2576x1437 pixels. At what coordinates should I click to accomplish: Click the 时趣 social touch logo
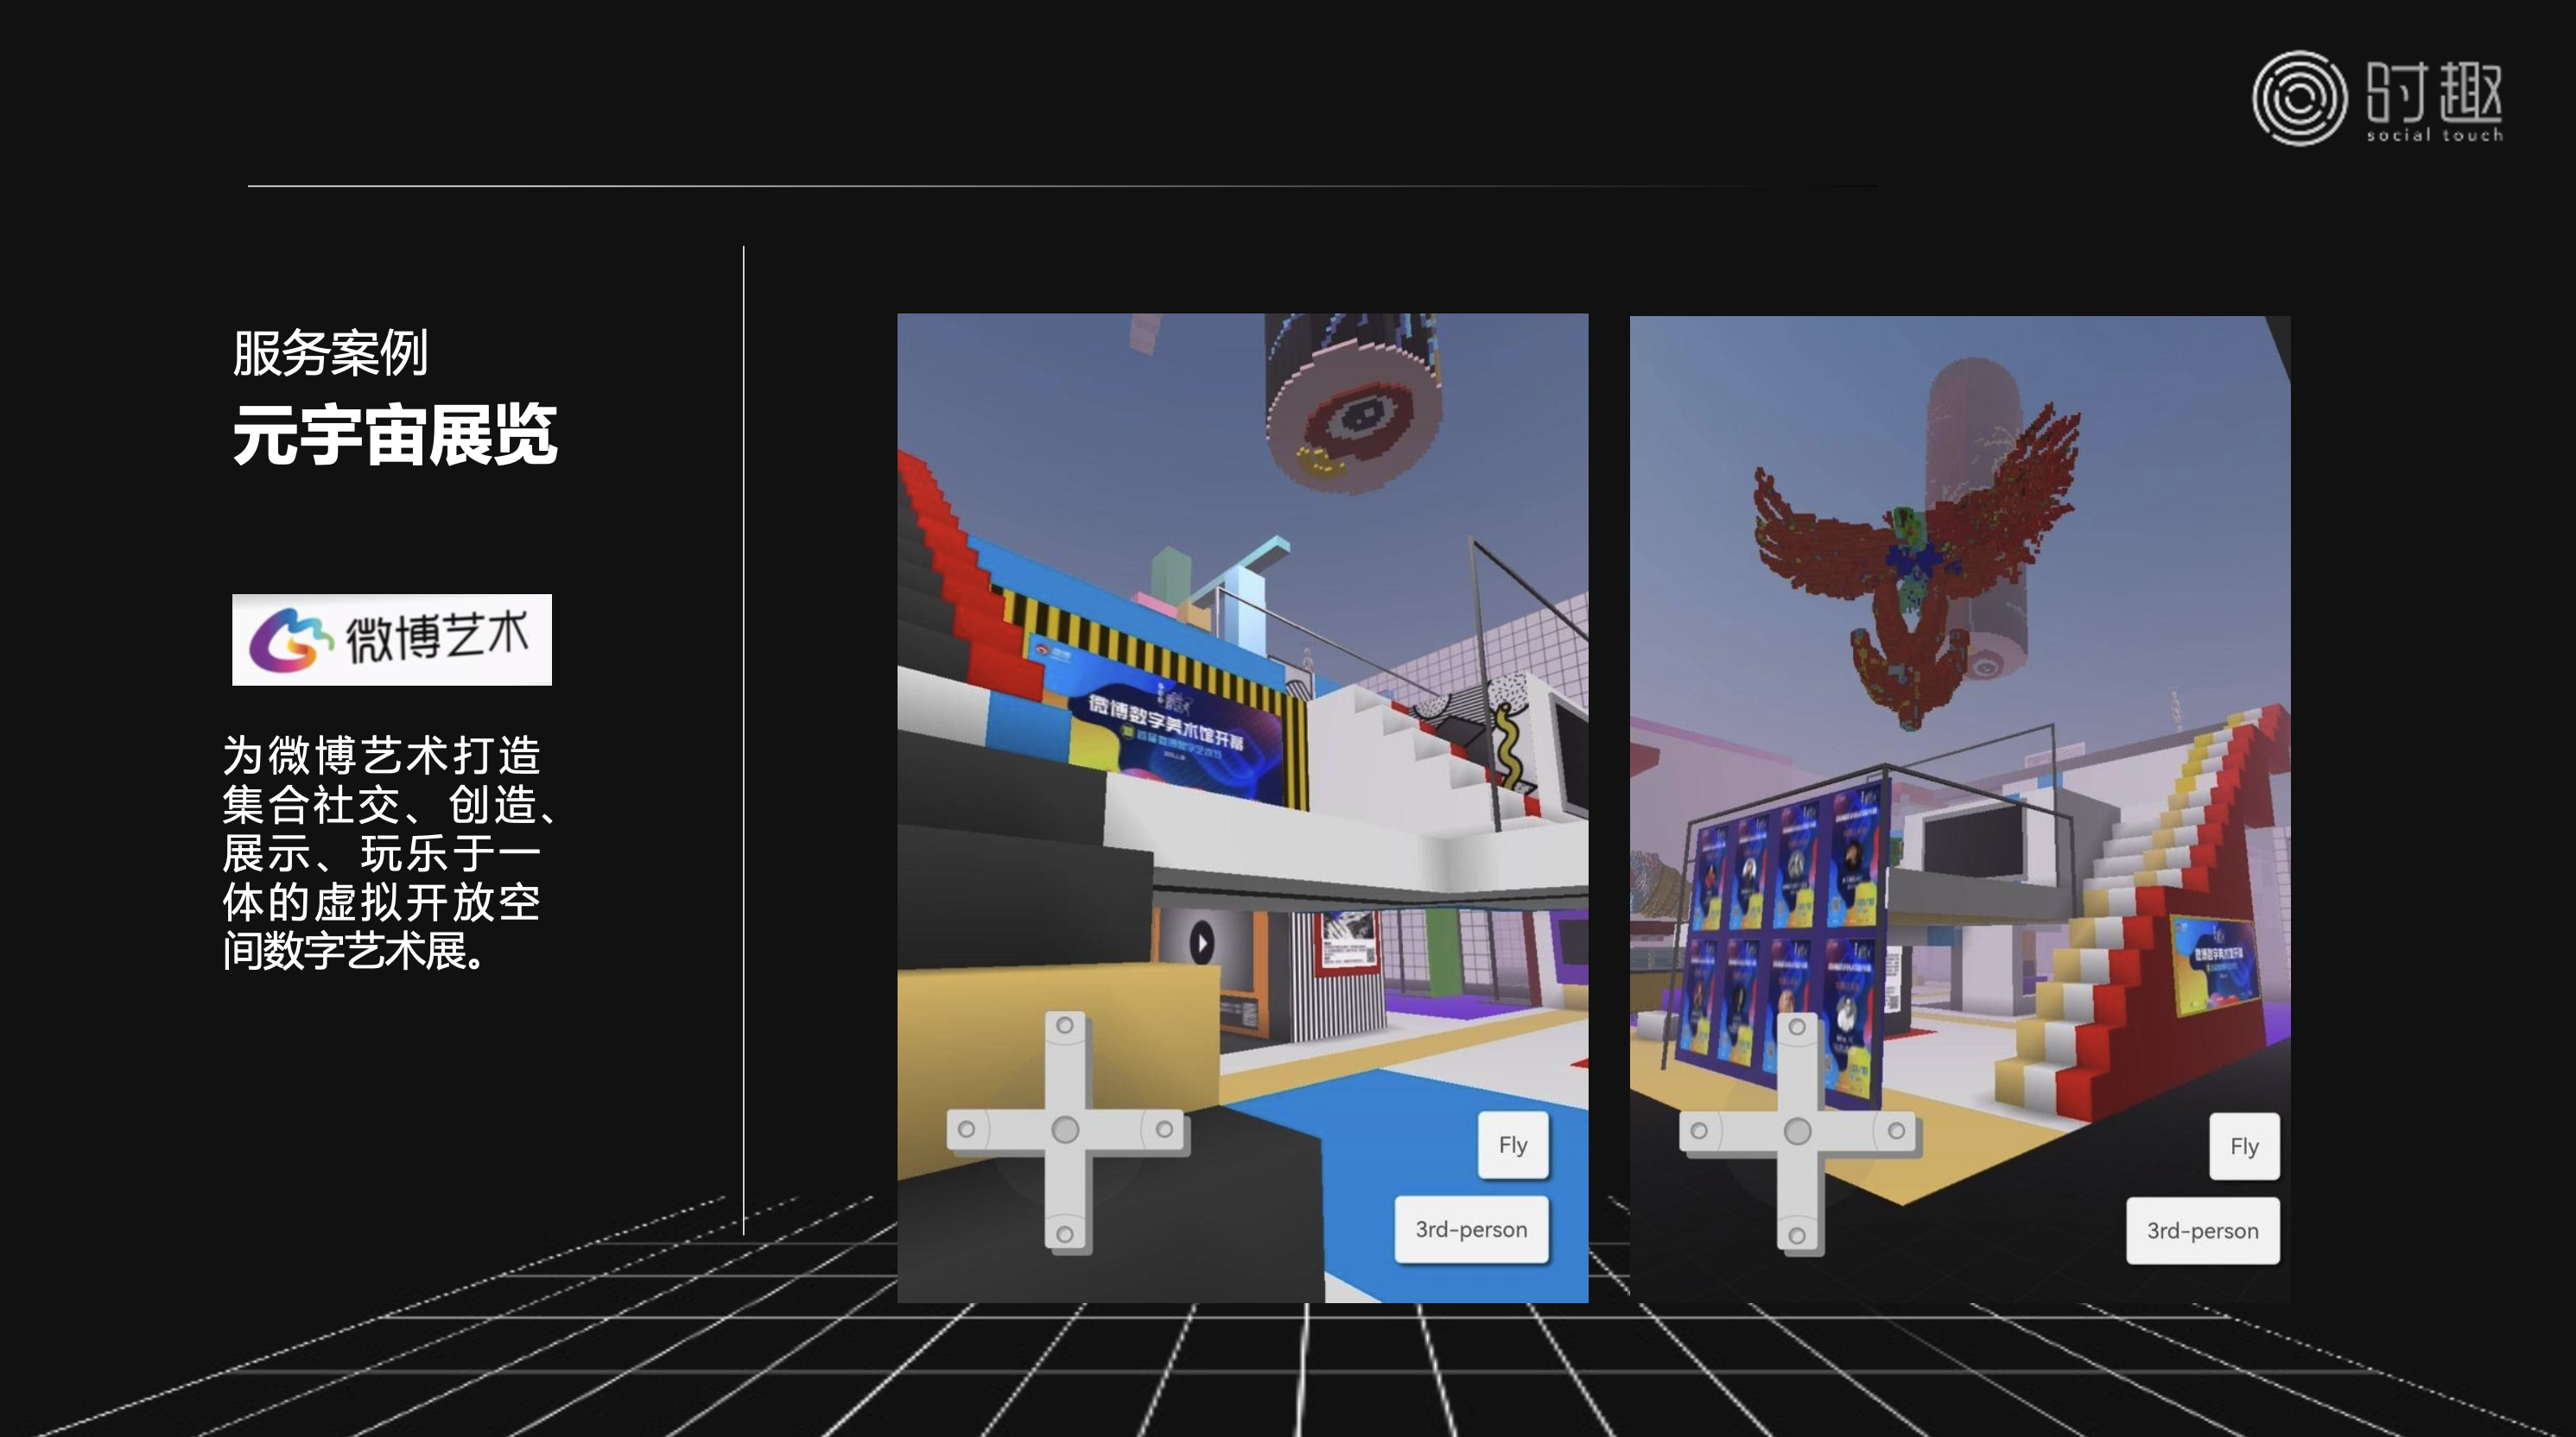point(2377,98)
